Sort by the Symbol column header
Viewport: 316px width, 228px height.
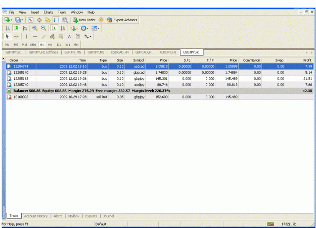pos(135,60)
